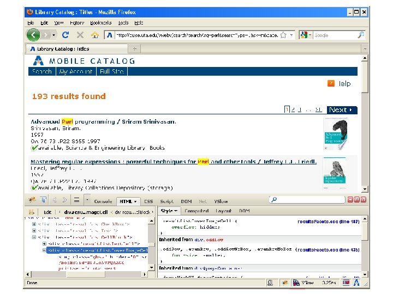Switch to the Firebug Net tab
The image size is (393, 294).
click(203, 201)
